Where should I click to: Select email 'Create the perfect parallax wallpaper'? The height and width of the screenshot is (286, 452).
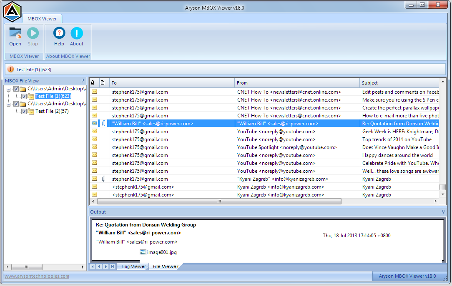(x=265, y=107)
